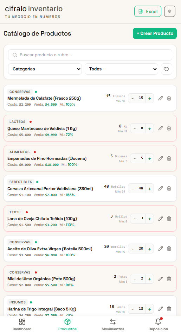This screenshot has width=181, height=333.
Task: Delete Cerveza Artesanal Porter Valdiviana item
Action: pyautogui.click(x=169, y=188)
